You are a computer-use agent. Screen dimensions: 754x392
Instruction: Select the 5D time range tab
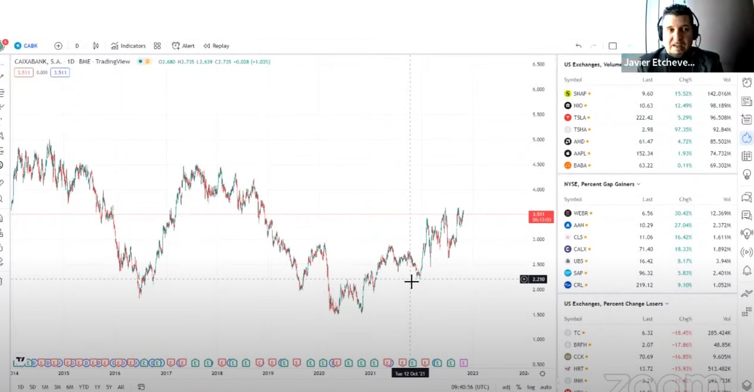(33, 387)
